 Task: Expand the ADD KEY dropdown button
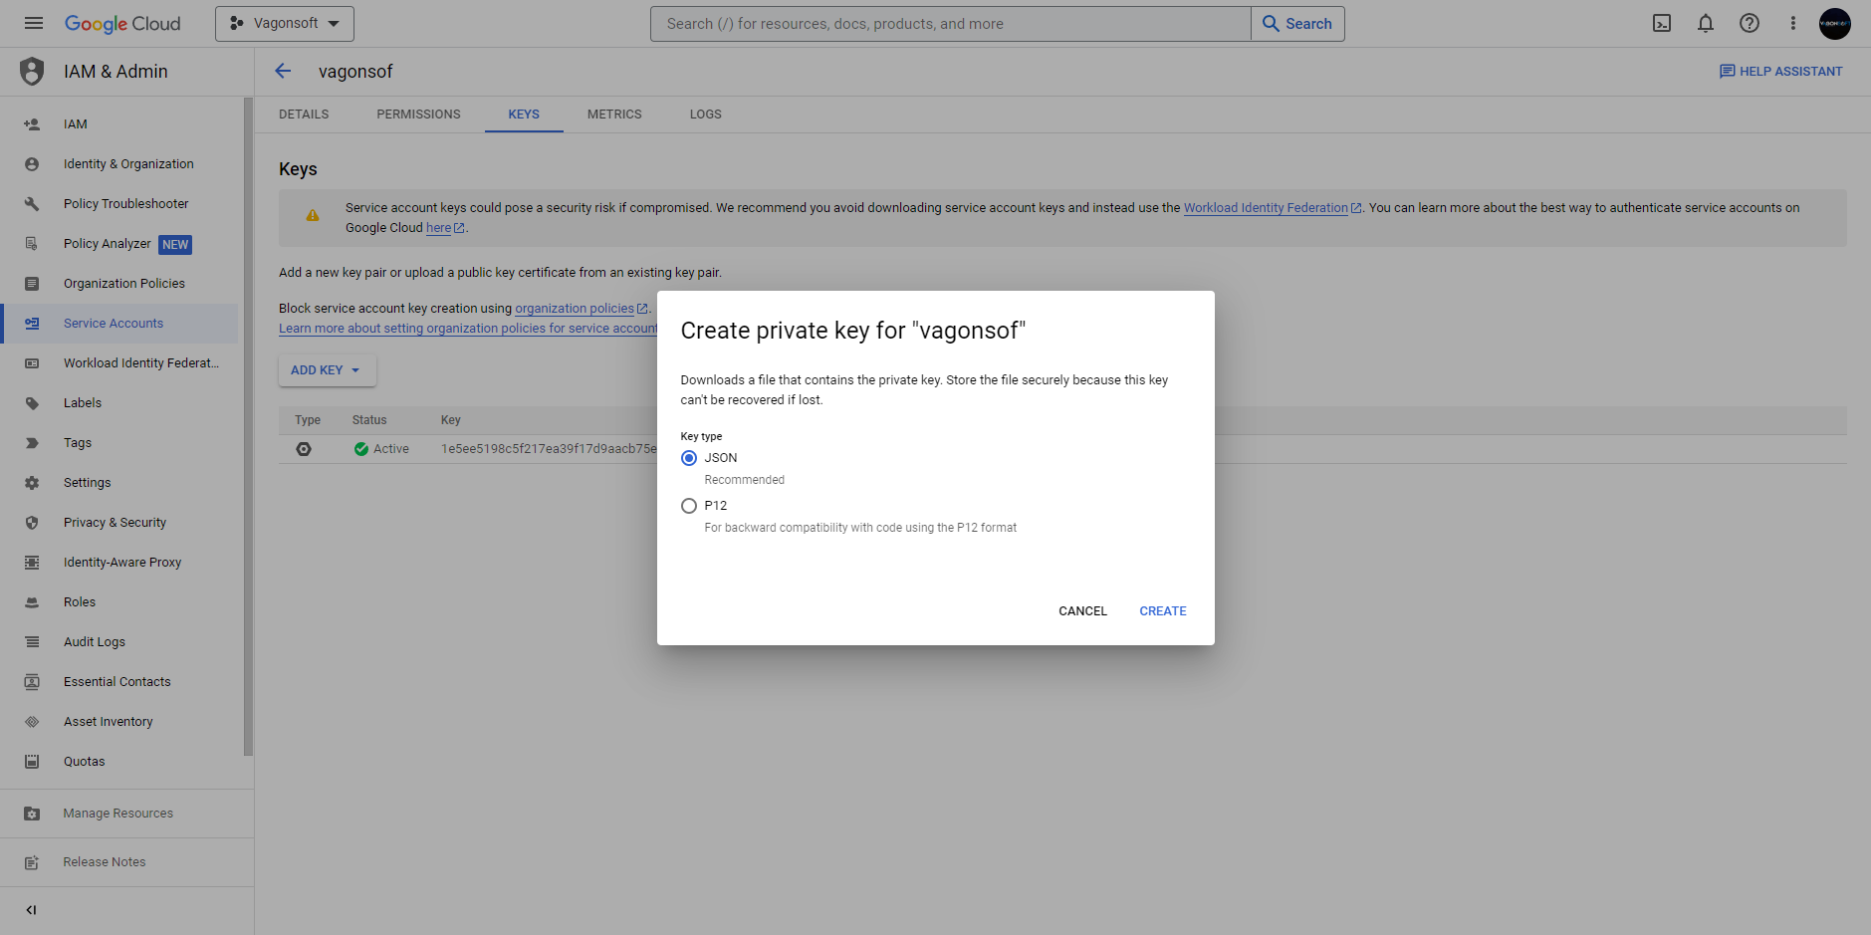coord(327,369)
